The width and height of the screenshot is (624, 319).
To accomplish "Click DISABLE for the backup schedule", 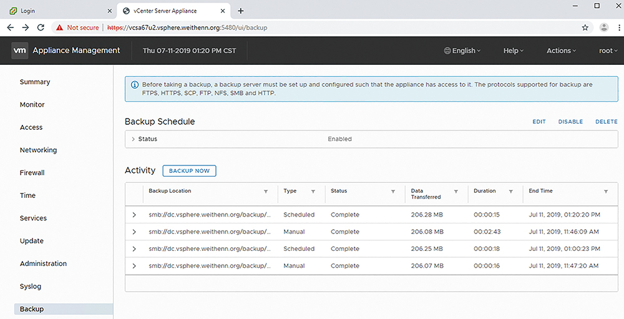I will tap(571, 122).
